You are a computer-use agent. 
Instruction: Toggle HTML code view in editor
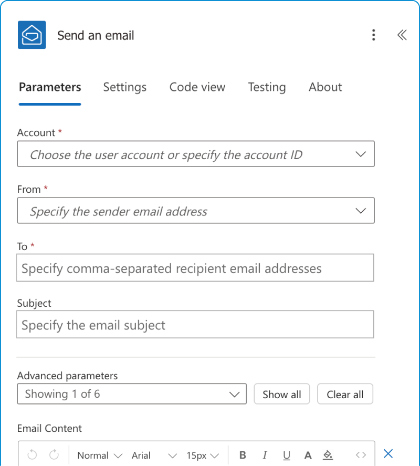click(x=361, y=455)
